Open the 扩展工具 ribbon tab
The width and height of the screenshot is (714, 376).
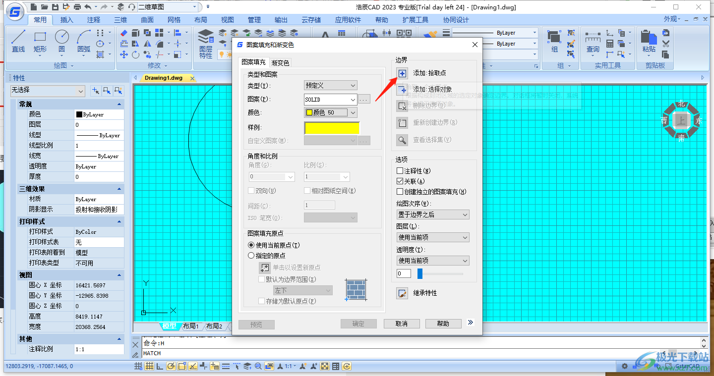point(416,20)
